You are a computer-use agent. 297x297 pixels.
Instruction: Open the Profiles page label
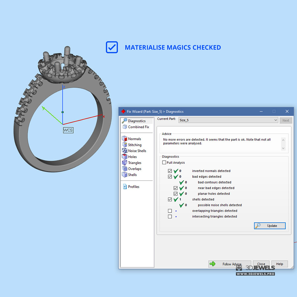point(134,187)
